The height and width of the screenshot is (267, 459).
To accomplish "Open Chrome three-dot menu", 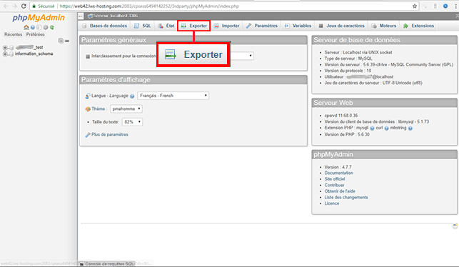I will 455,6.
